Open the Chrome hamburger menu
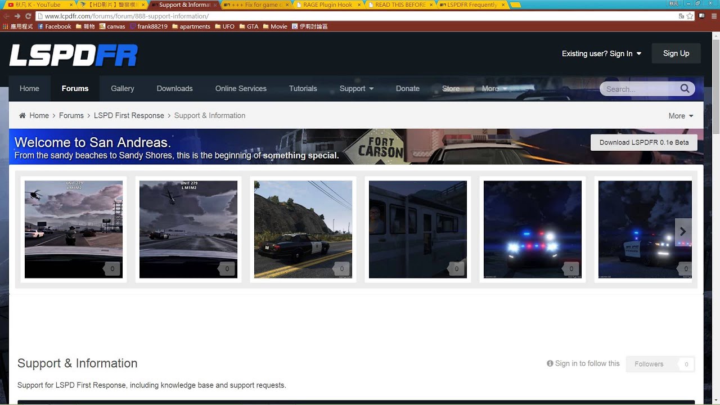The image size is (720, 405). [713, 16]
